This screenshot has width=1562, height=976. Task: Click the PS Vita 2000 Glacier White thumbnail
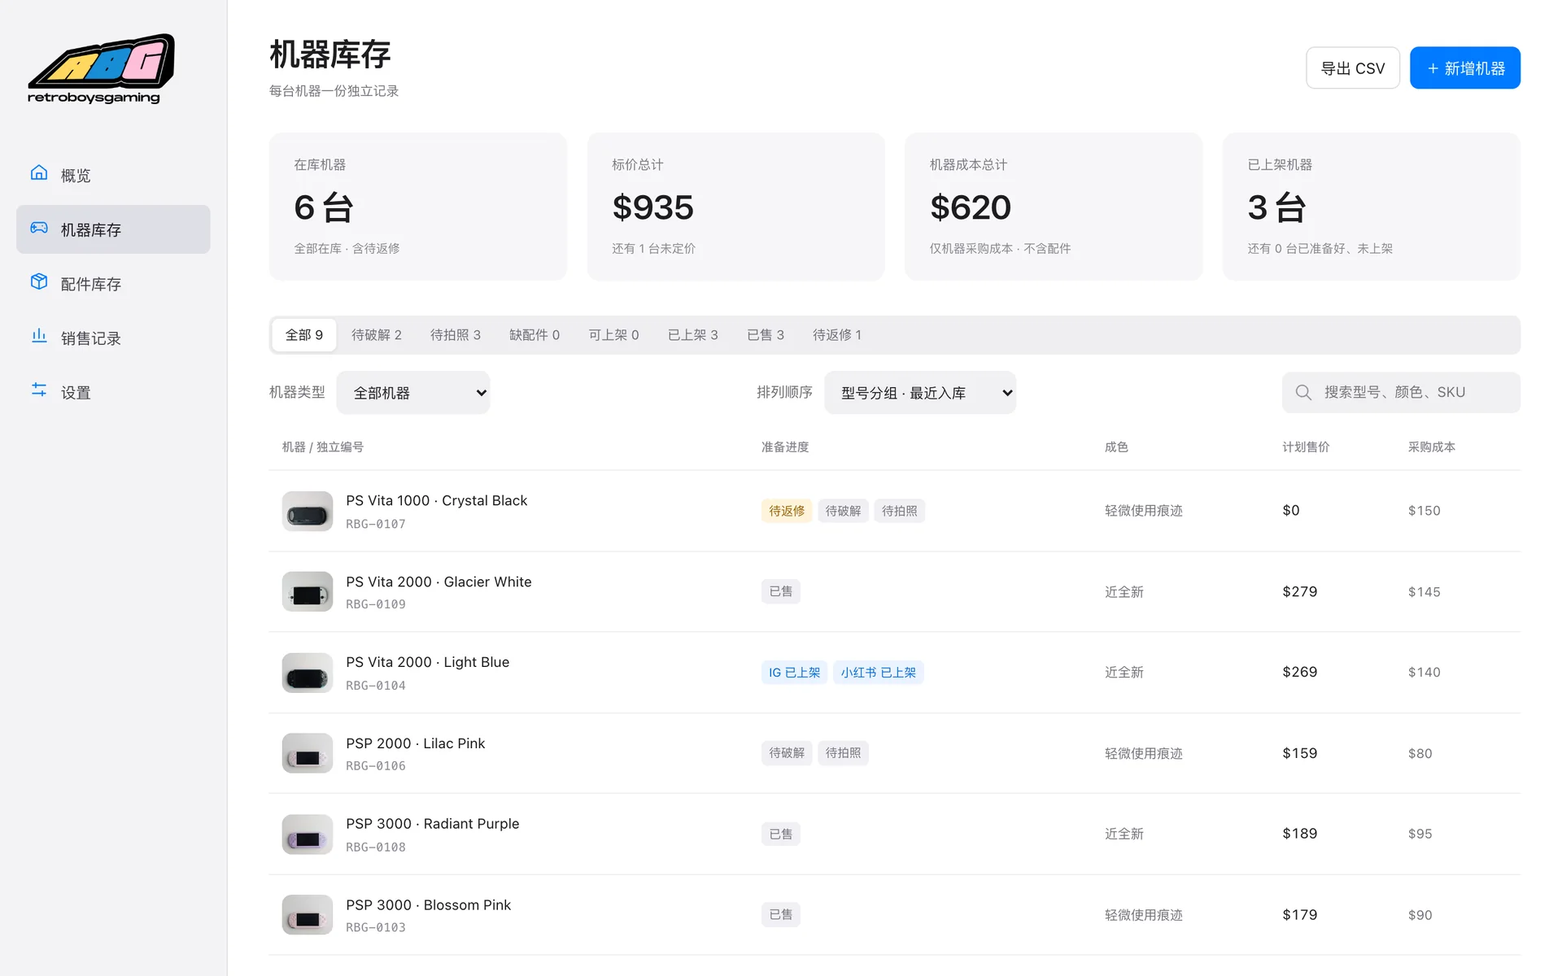308,592
